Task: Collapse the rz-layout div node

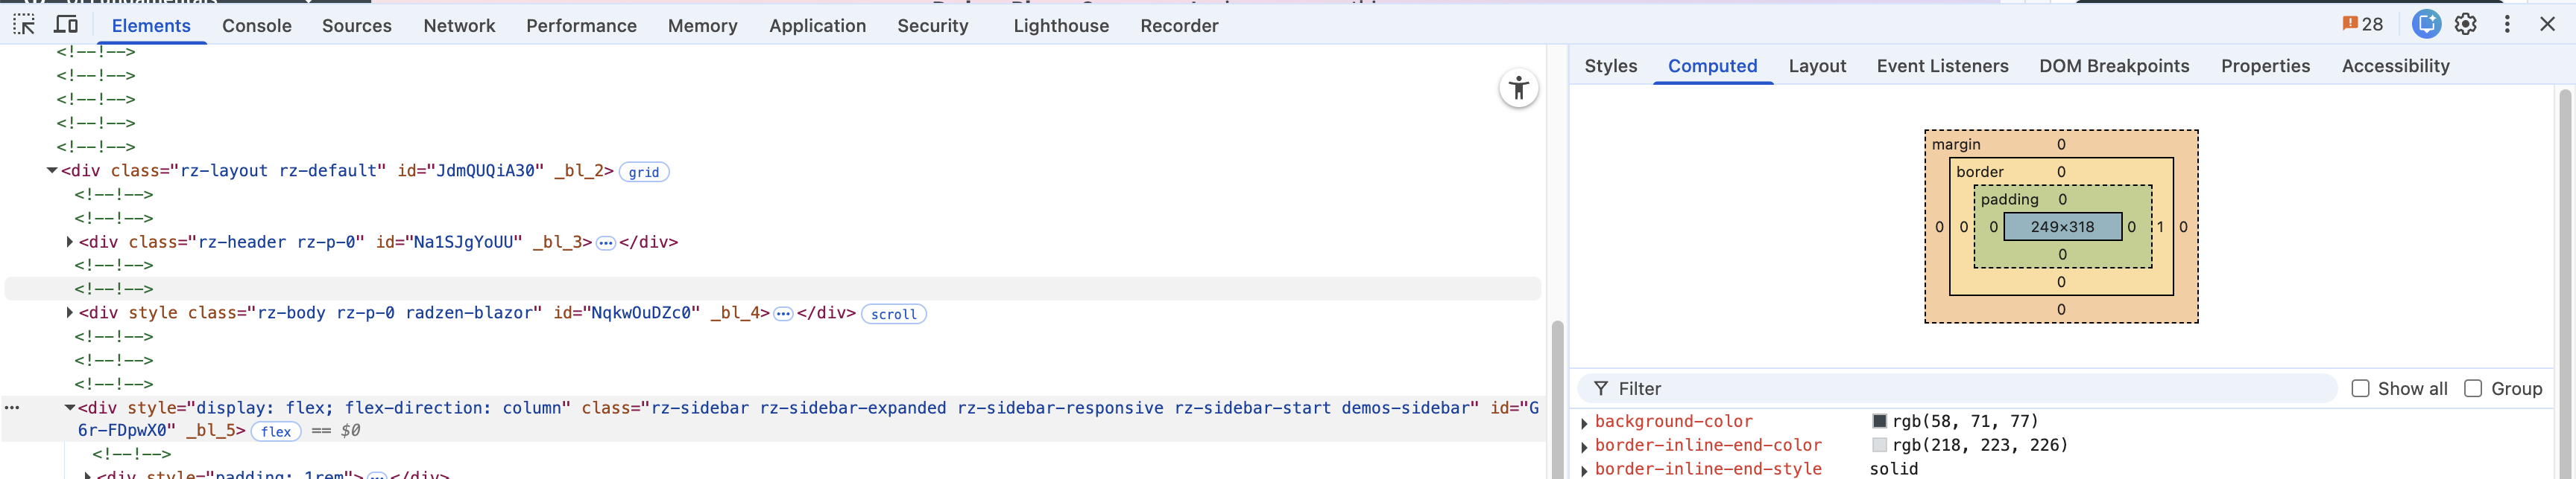Action: 51,170
